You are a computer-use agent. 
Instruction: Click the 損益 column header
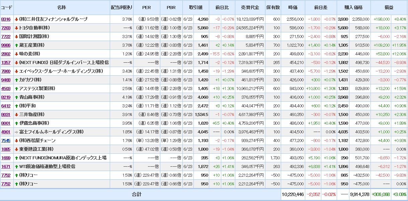(x=389, y=7)
